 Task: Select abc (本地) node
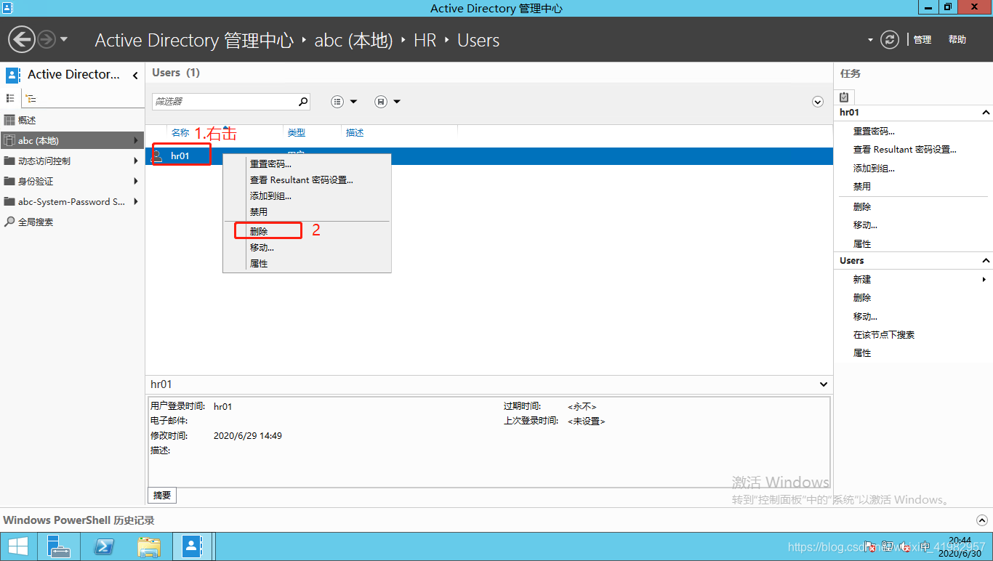pyautogui.click(x=72, y=140)
